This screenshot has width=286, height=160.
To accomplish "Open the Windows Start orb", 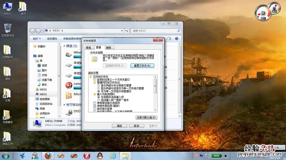I will pos(5,156).
